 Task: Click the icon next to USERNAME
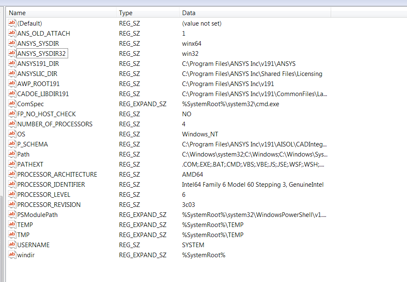pos(12,245)
